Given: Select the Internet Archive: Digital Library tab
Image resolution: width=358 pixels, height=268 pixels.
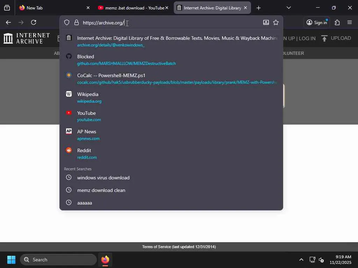Looking at the screenshot, I should 212,8.
